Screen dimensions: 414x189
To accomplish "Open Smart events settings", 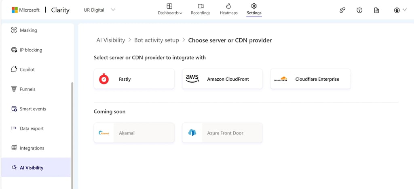I will 36,109.
